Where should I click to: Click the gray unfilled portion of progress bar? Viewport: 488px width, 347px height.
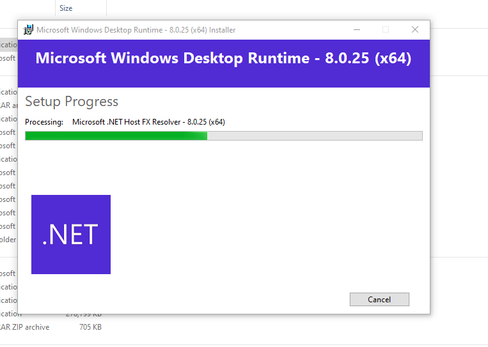point(313,135)
